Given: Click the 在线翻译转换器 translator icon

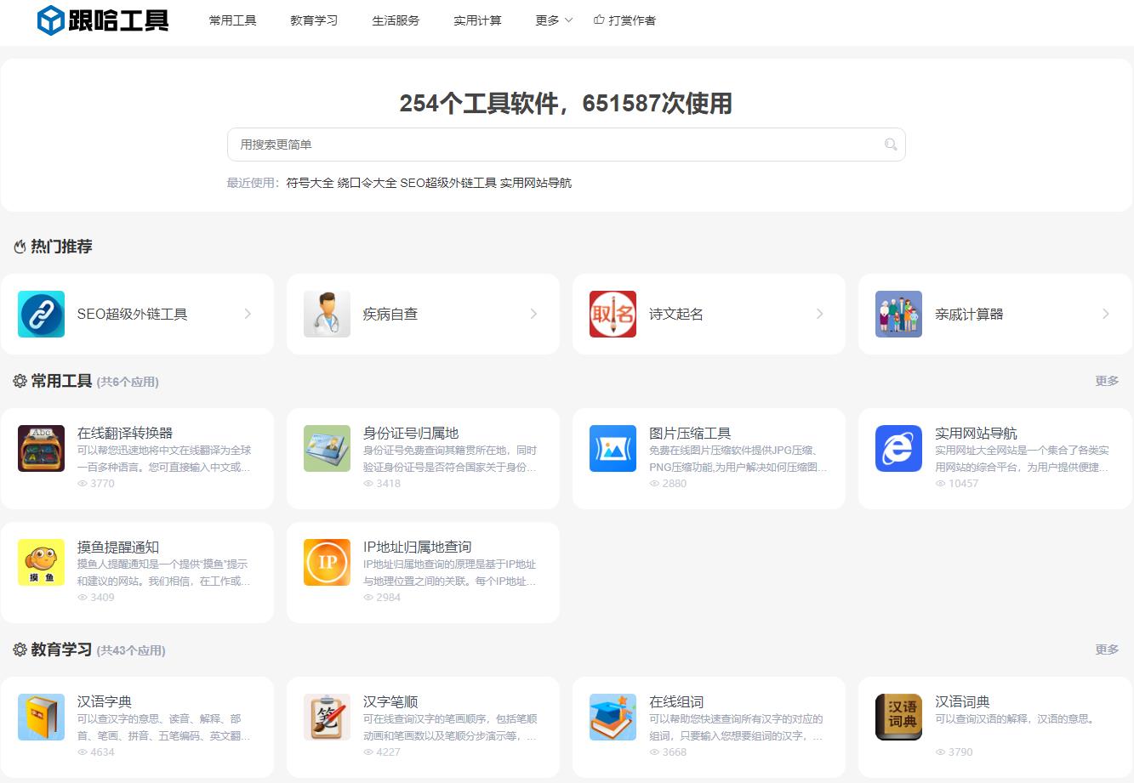Looking at the screenshot, I should [41, 448].
